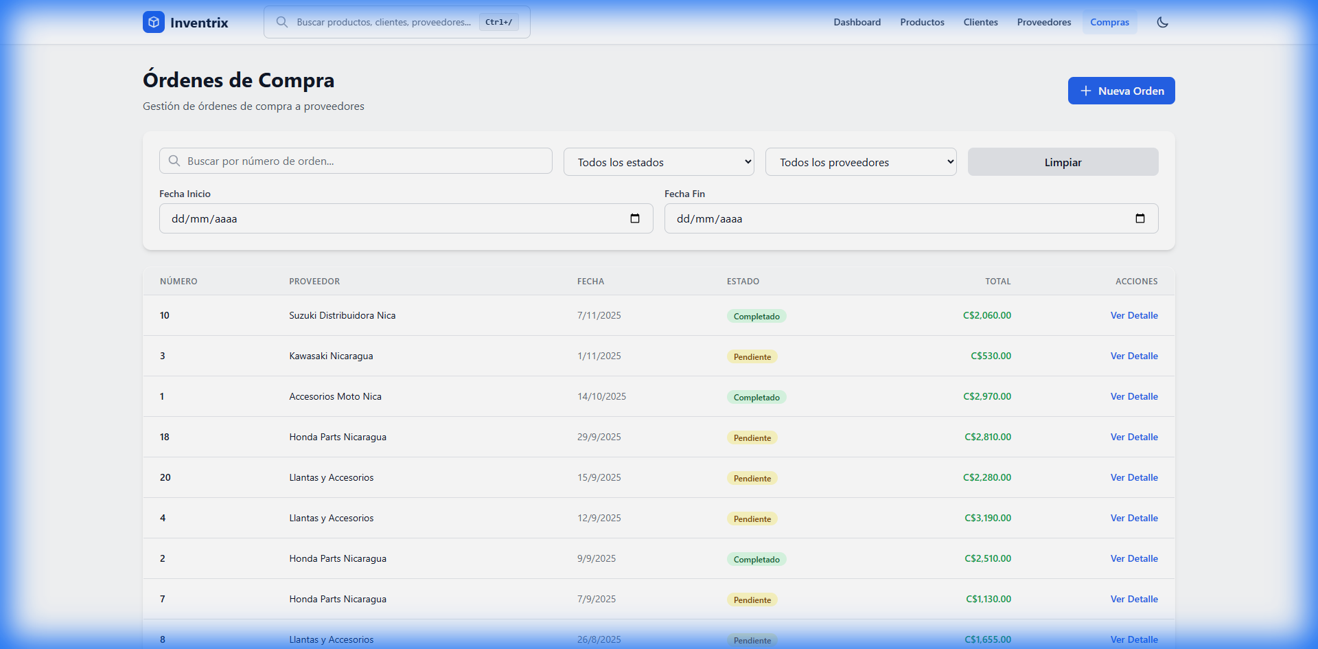Viewport: 1318px width, 649px height.
Task: Go to the Productos section
Action: point(922,22)
